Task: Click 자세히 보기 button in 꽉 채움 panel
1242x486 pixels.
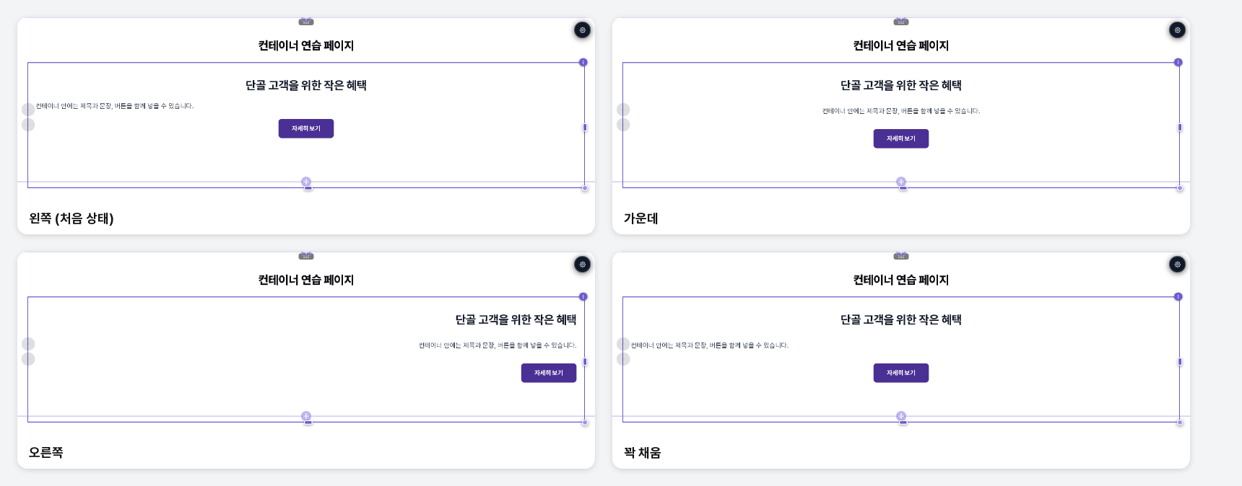Action: click(901, 373)
